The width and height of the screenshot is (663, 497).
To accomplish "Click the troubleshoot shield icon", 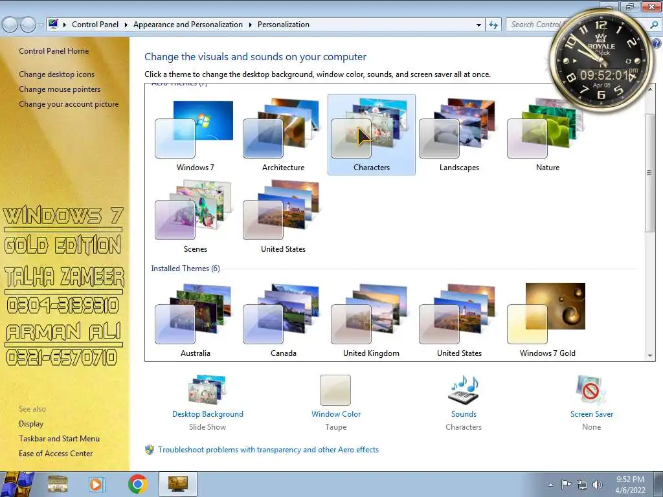I will tap(150, 450).
